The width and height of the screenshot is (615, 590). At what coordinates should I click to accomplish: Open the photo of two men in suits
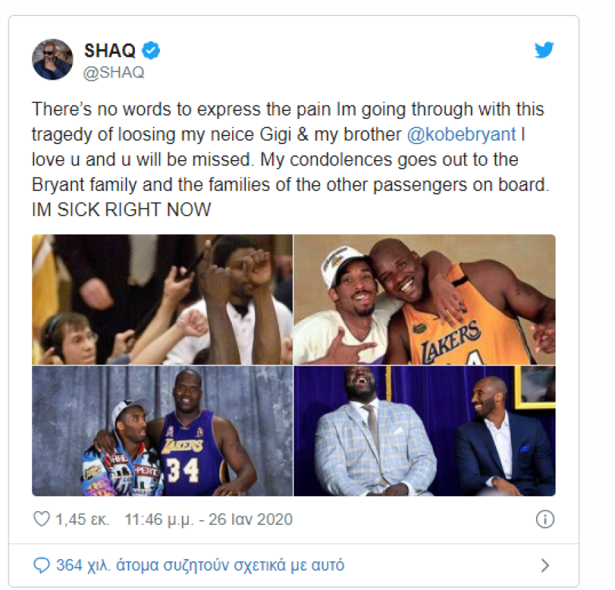pyautogui.click(x=424, y=431)
